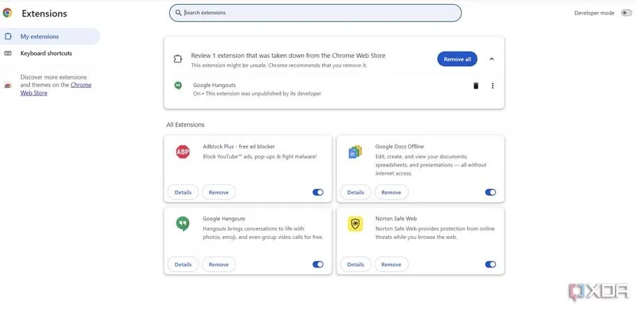This screenshot has height=310, width=637.
Task: Click the Adblock Plus ABP icon
Action: (x=182, y=152)
